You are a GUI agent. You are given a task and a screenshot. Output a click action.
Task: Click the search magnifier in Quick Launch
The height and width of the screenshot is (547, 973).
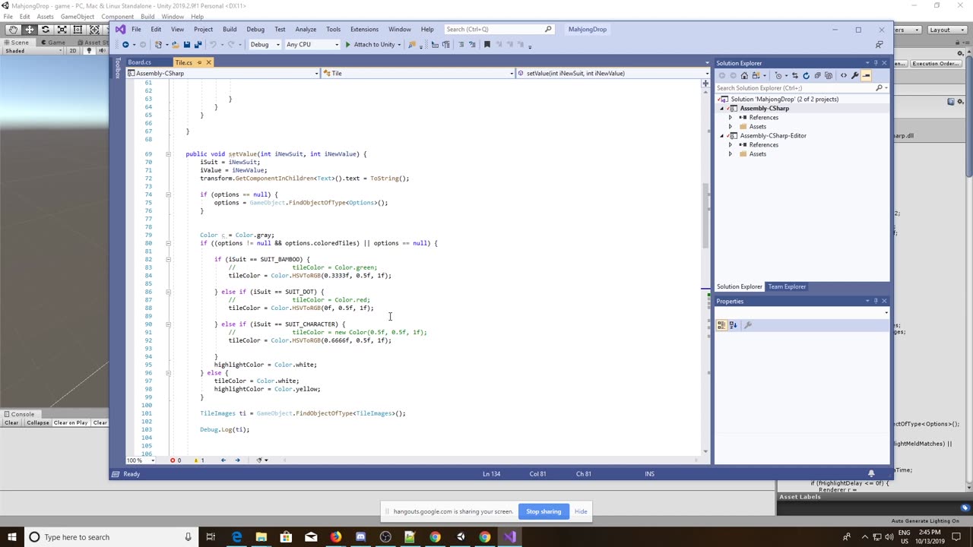click(x=548, y=29)
